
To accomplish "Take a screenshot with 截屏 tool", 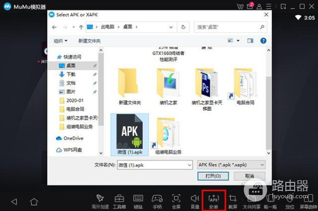I will [x=233, y=201].
